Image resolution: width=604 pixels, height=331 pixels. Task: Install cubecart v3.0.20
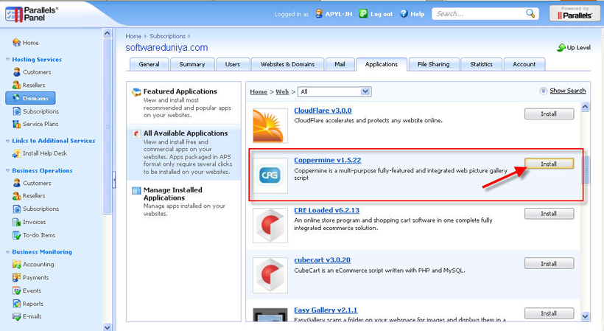(549, 264)
